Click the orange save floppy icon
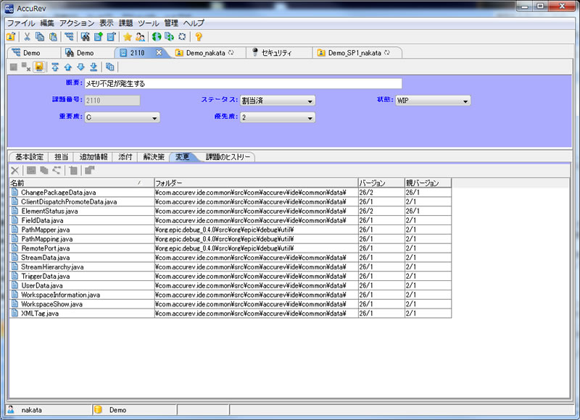The height and width of the screenshot is (420, 580). click(x=39, y=67)
